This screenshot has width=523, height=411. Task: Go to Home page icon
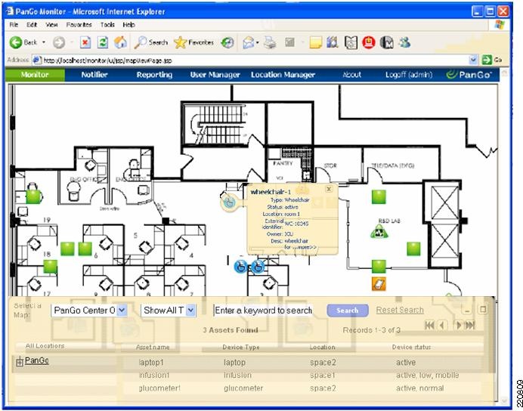pos(120,42)
